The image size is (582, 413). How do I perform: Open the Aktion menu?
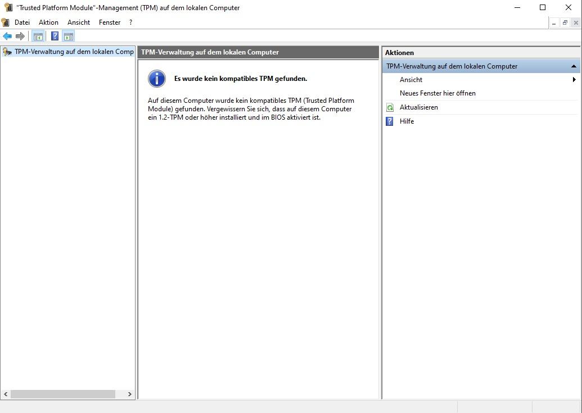(48, 22)
